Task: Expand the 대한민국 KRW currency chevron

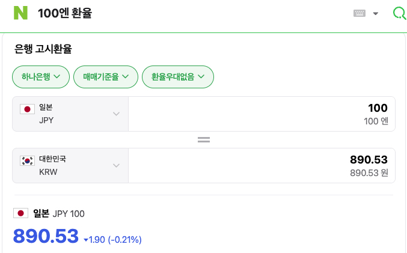Action: pyautogui.click(x=116, y=165)
